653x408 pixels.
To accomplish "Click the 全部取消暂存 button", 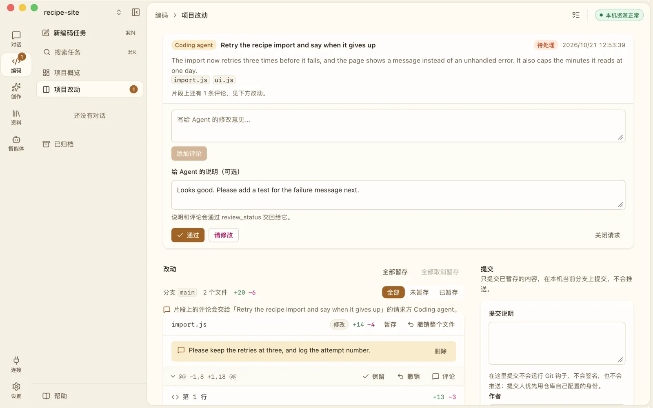I will pyautogui.click(x=440, y=272).
